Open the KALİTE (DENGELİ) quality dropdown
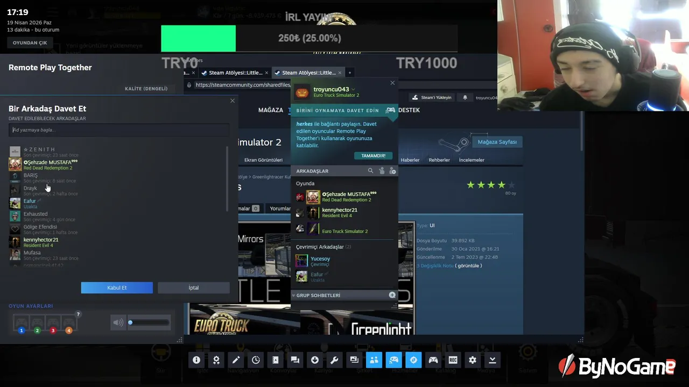The height and width of the screenshot is (387, 689). [x=146, y=89]
